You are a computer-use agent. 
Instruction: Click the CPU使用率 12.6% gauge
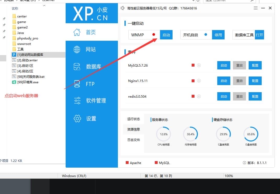tap(163, 134)
